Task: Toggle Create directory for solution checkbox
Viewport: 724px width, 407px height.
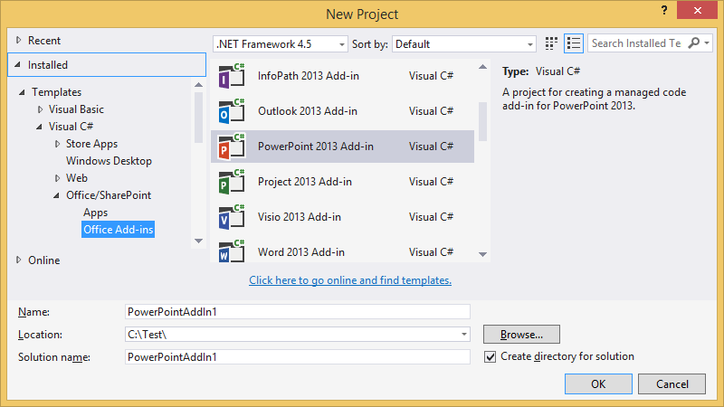Action: pyautogui.click(x=491, y=356)
